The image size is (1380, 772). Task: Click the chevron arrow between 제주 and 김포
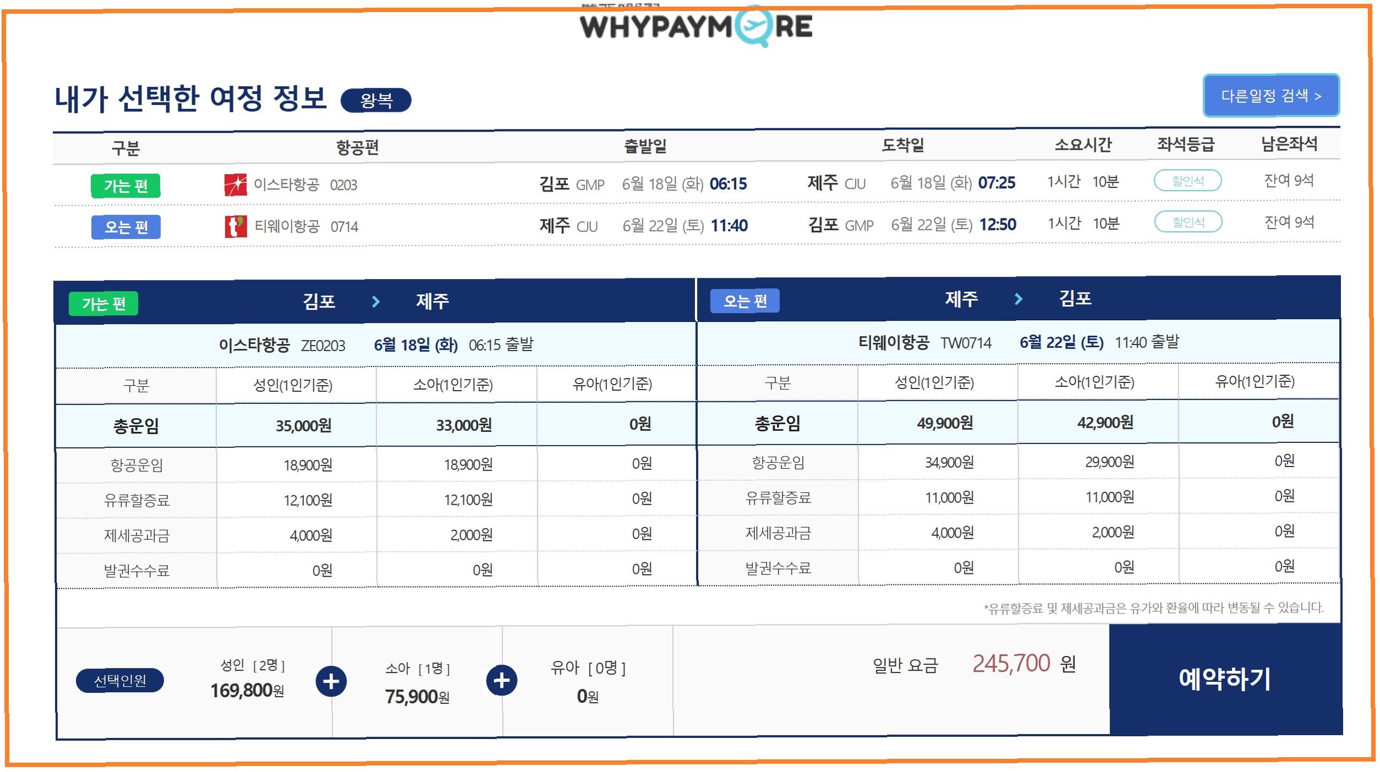point(1018,299)
